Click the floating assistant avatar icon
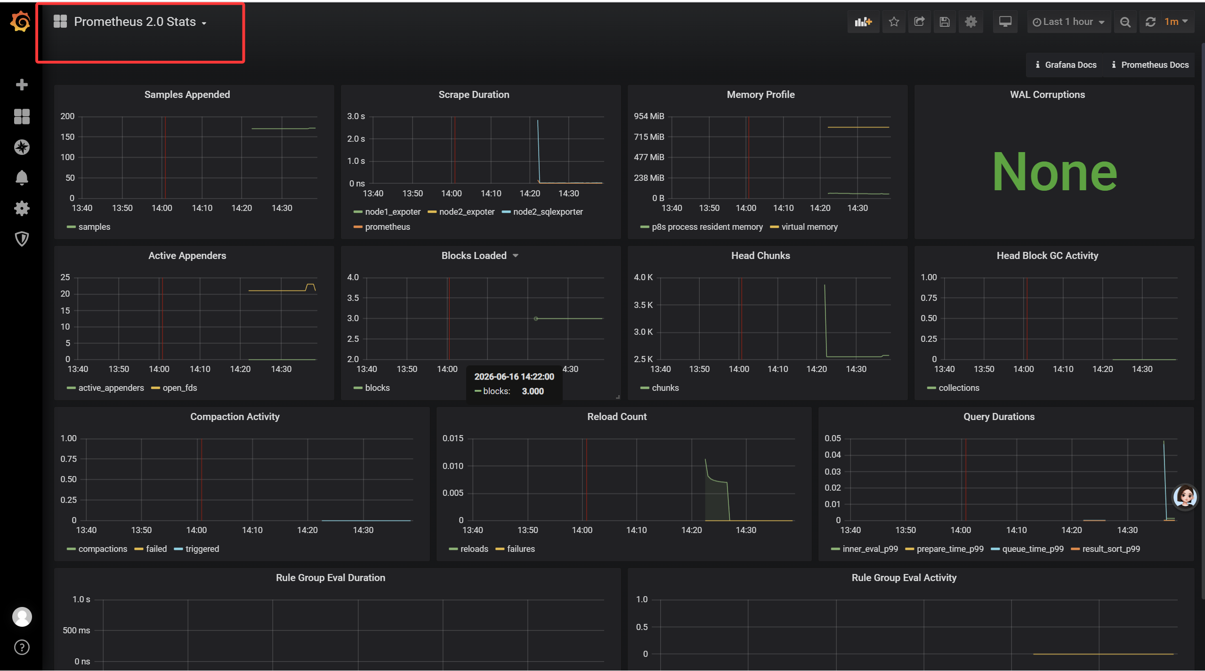The height and width of the screenshot is (671, 1205). 1185,497
